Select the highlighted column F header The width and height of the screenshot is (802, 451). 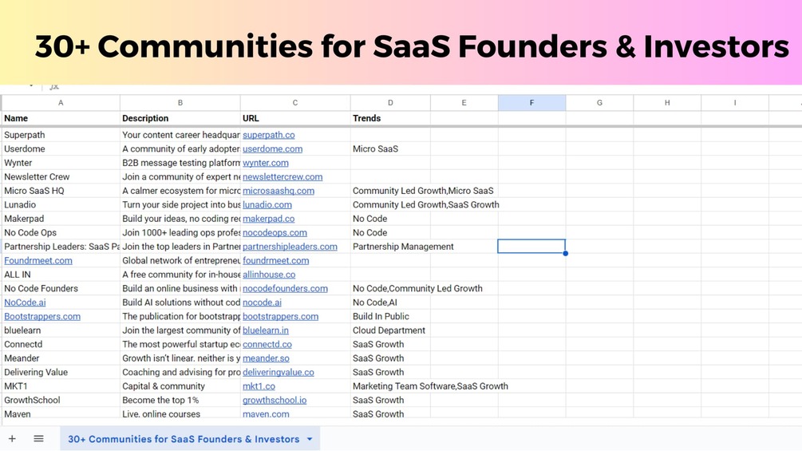coord(532,103)
